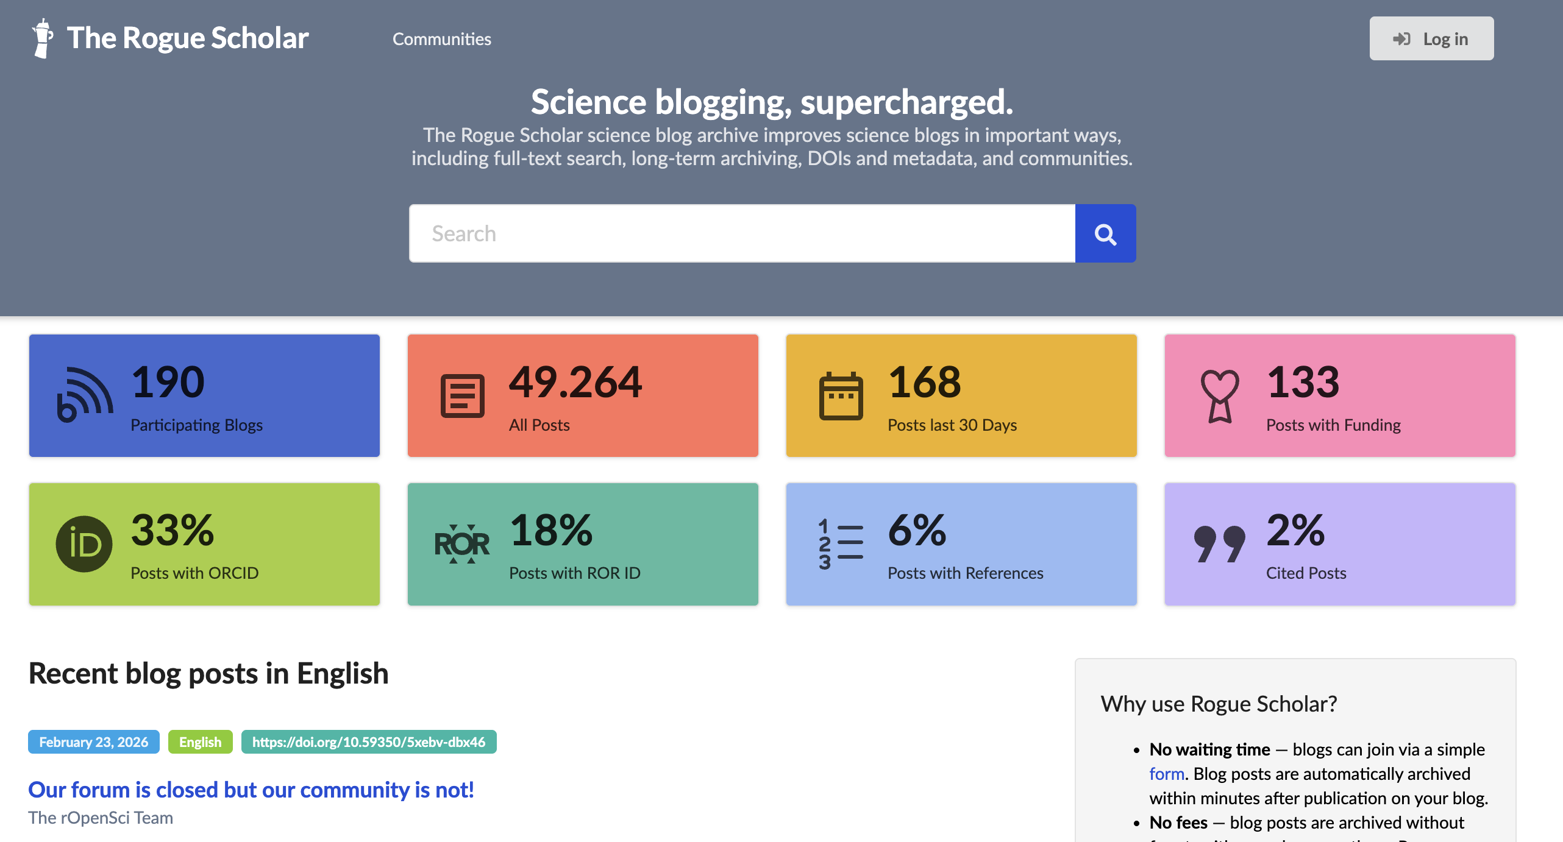The image size is (1563, 842).
Task: Click the calendar icon for Posts last 30 Days
Action: click(x=841, y=396)
